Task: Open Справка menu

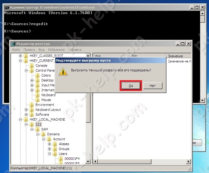Action: pos(75,50)
